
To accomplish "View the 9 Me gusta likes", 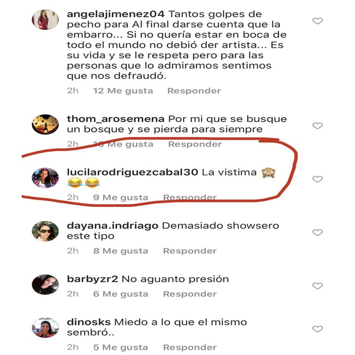I will pos(121,197).
